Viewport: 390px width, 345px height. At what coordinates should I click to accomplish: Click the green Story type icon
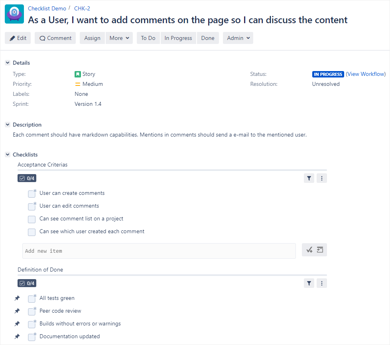pos(78,74)
